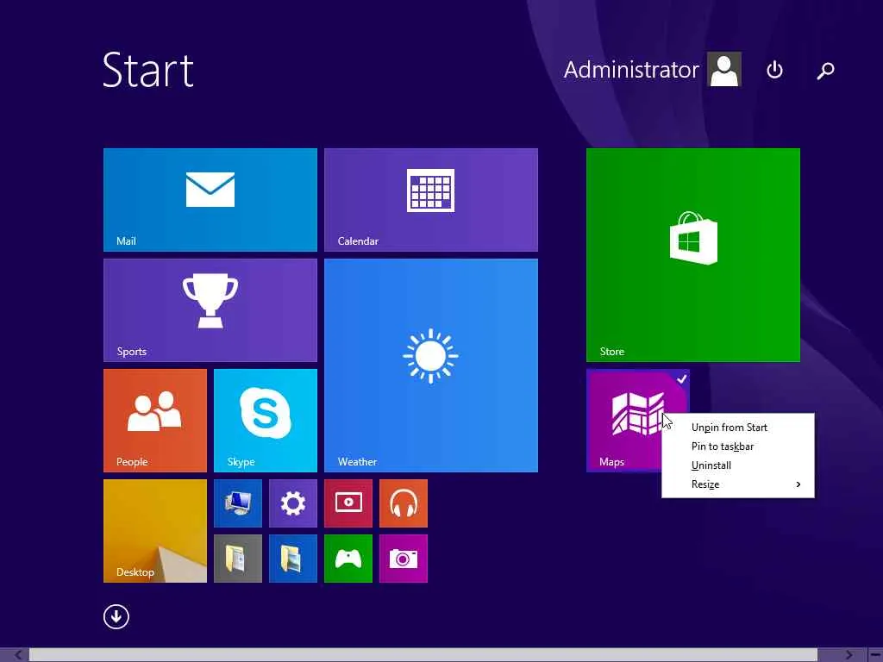This screenshot has height=662, width=883.
Task: Launch the Music headphones tile
Action: coord(404,503)
